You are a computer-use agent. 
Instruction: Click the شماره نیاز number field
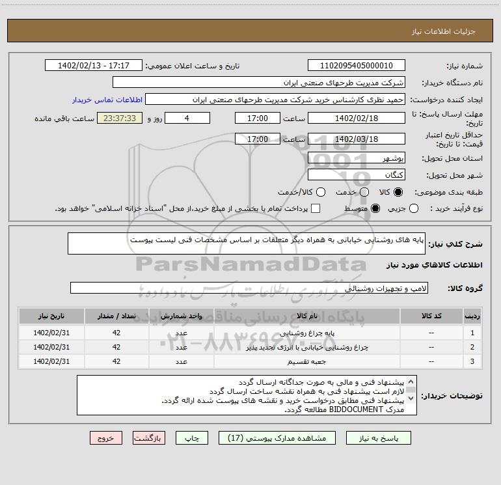click(357, 66)
